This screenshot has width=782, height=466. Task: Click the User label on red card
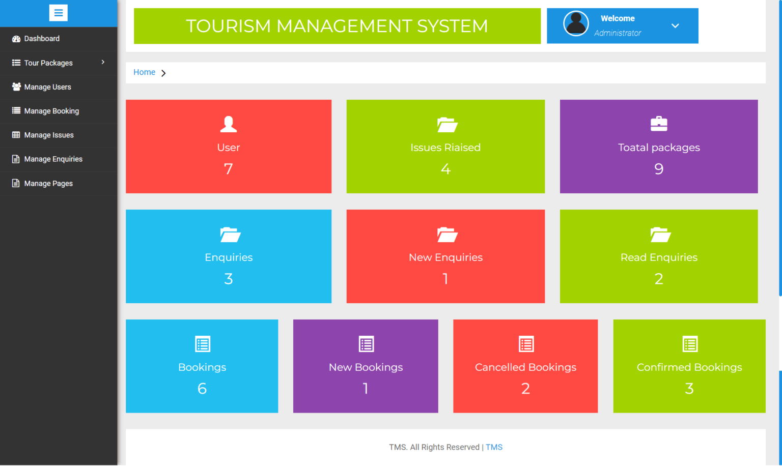pyautogui.click(x=229, y=148)
